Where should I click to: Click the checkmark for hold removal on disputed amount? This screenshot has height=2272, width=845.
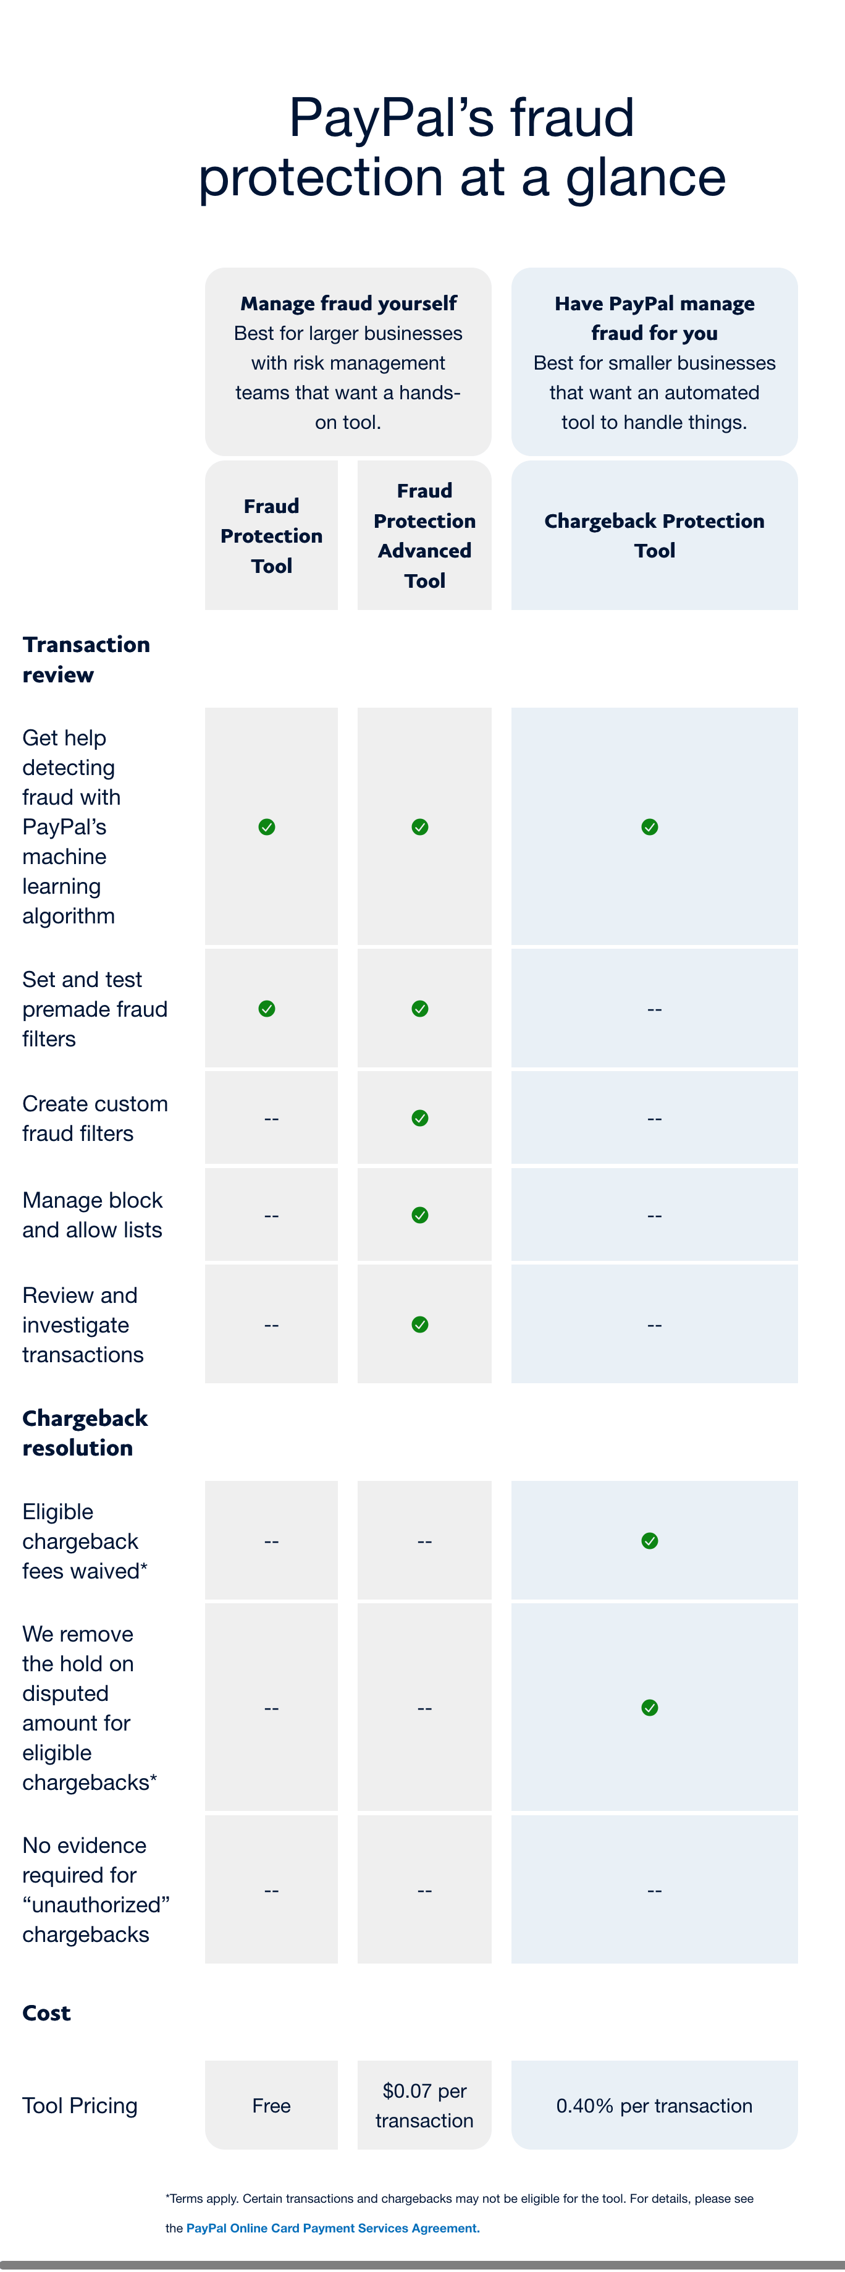pos(649,1708)
